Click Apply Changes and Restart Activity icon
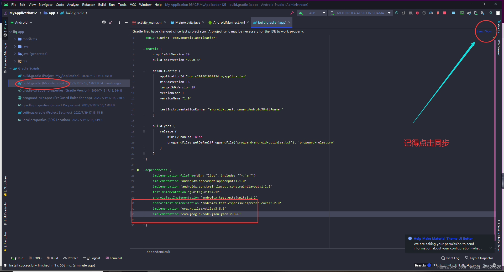Viewport: 504px width, 272px height. [403, 13]
